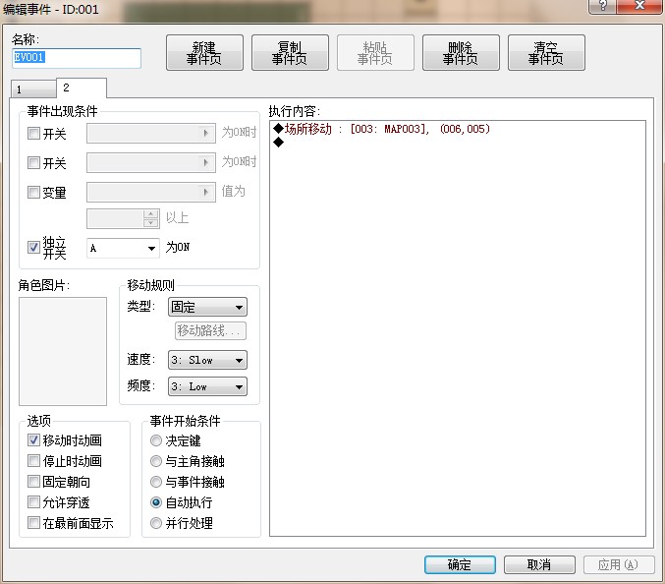The height and width of the screenshot is (584, 665).
Task: Select the 并行处理 trigger radio button
Action: [x=156, y=523]
